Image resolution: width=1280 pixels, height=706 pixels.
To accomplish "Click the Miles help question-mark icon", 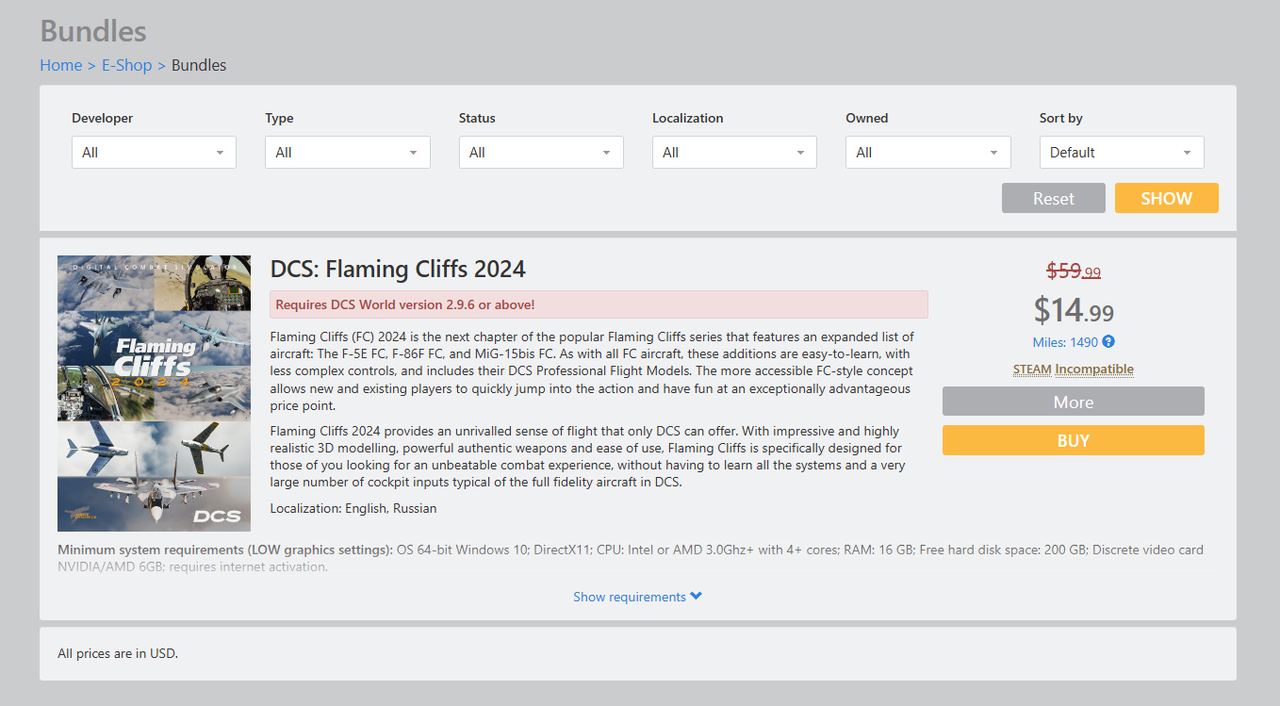I will tap(1108, 342).
